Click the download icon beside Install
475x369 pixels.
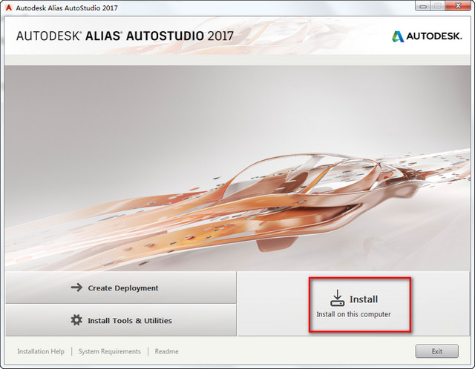pyautogui.click(x=337, y=298)
